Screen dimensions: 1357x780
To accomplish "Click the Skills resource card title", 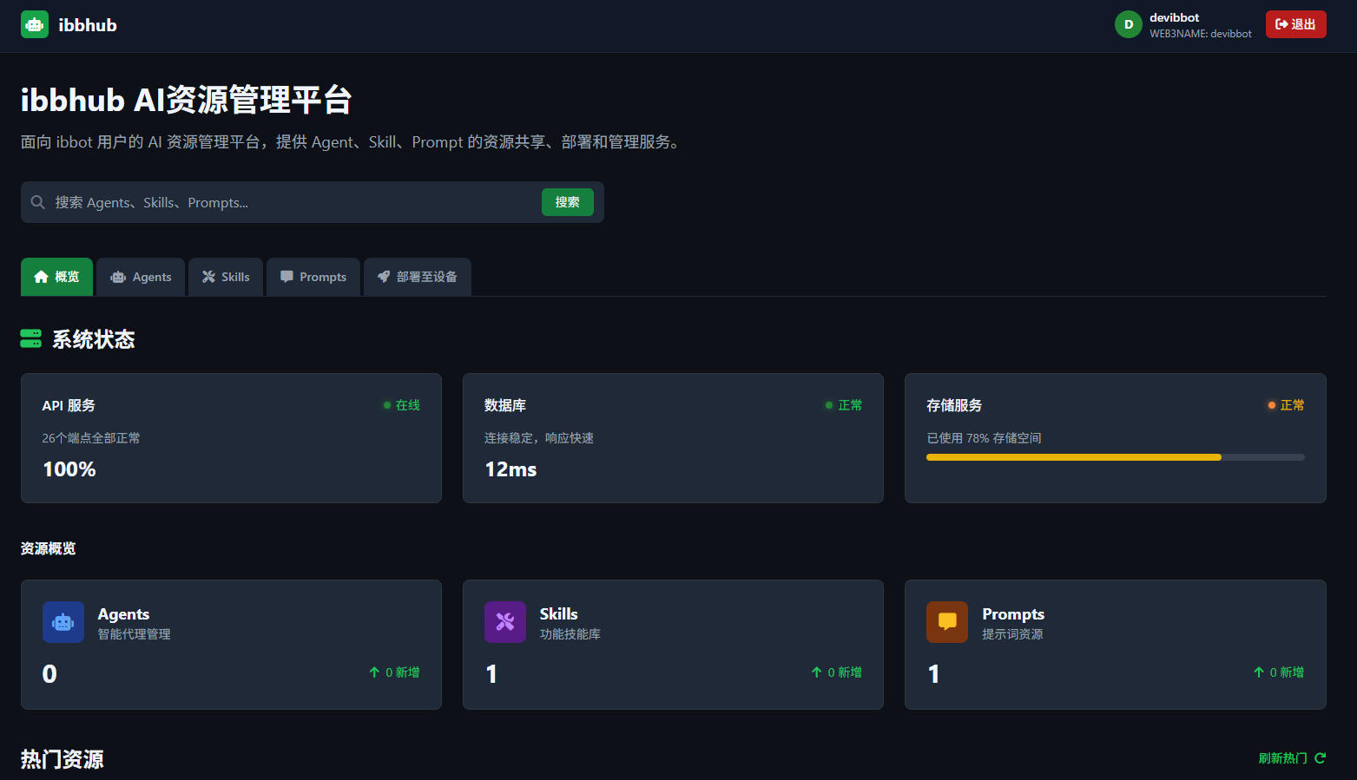I will click(559, 614).
